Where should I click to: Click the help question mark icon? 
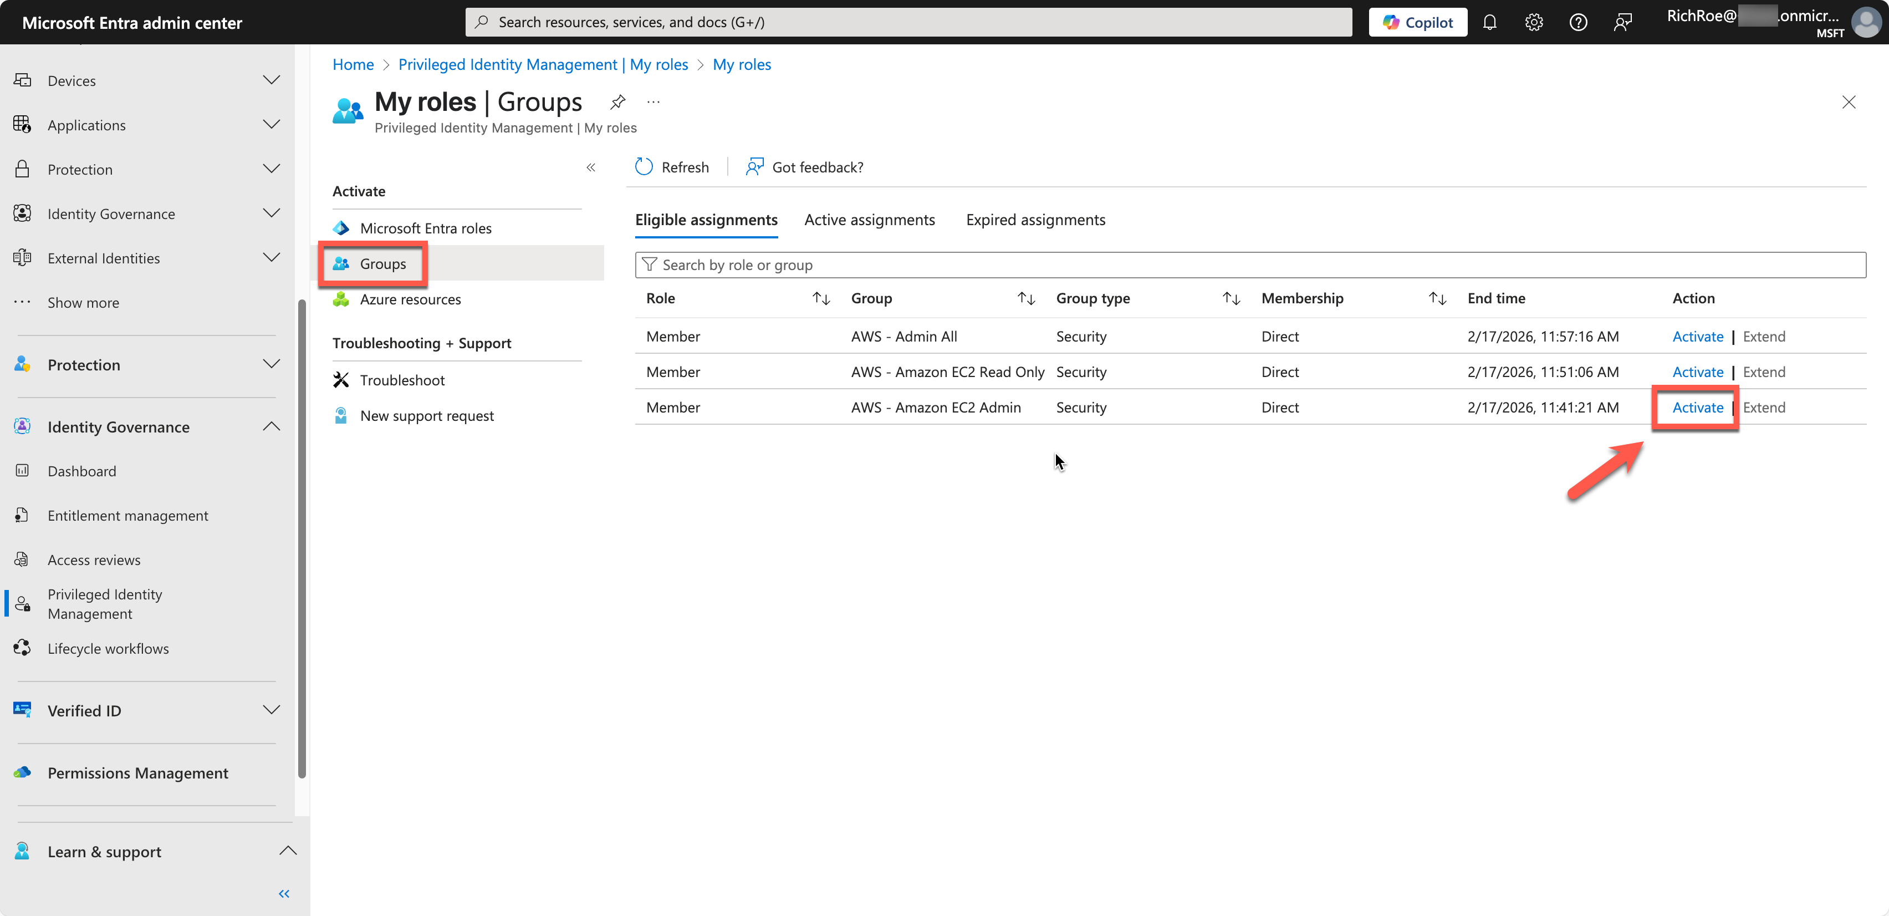click(1578, 22)
